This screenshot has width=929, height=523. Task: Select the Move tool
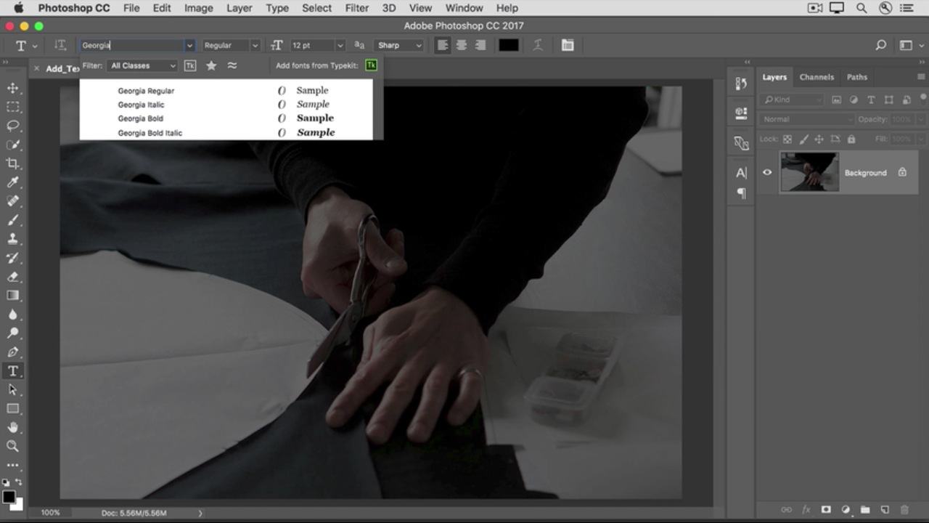click(x=13, y=88)
